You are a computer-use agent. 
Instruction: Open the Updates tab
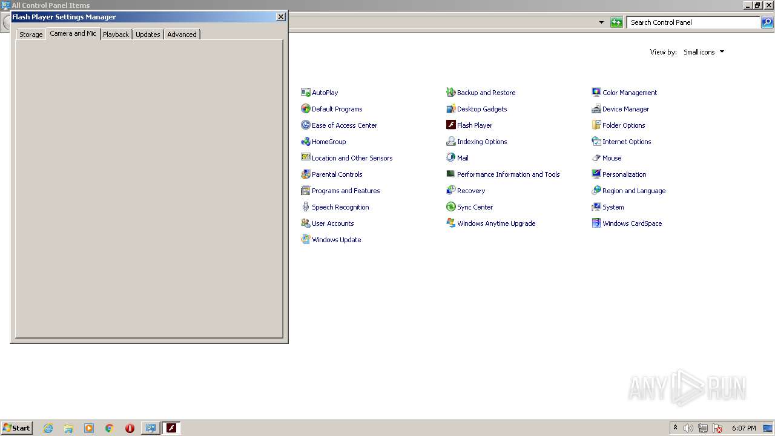coord(148,35)
